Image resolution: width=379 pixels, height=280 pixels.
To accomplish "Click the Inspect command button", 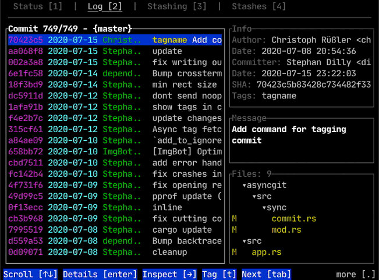I will click(169, 274).
